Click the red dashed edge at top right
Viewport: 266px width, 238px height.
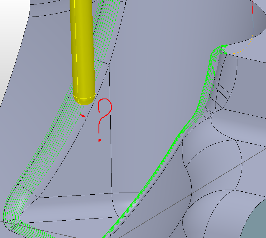pos(253,18)
